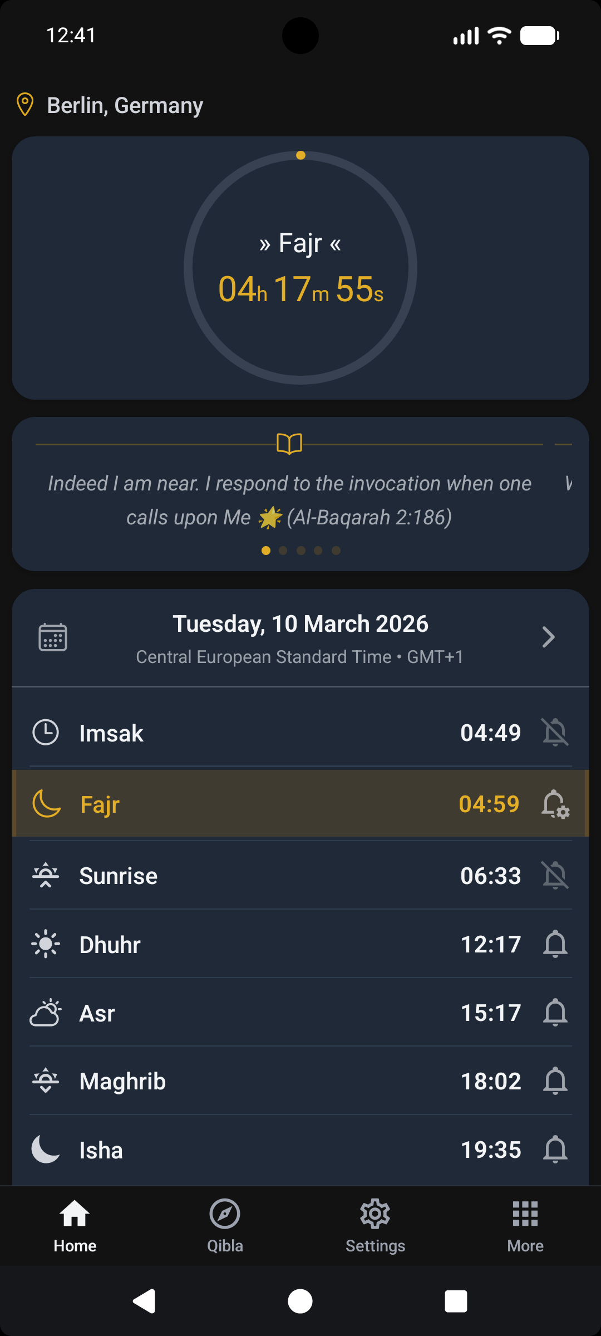Open recent apps square button
601x1336 pixels.
(456, 1301)
